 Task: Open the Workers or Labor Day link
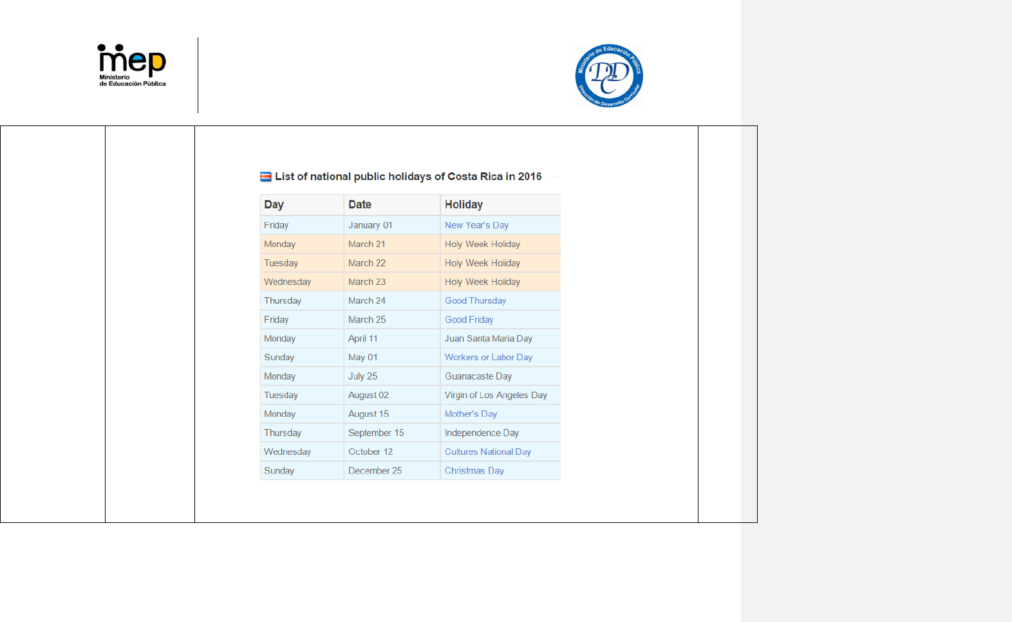[488, 357]
